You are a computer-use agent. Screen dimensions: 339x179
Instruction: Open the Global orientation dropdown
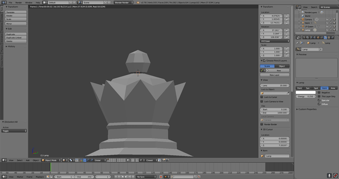coord(100,160)
